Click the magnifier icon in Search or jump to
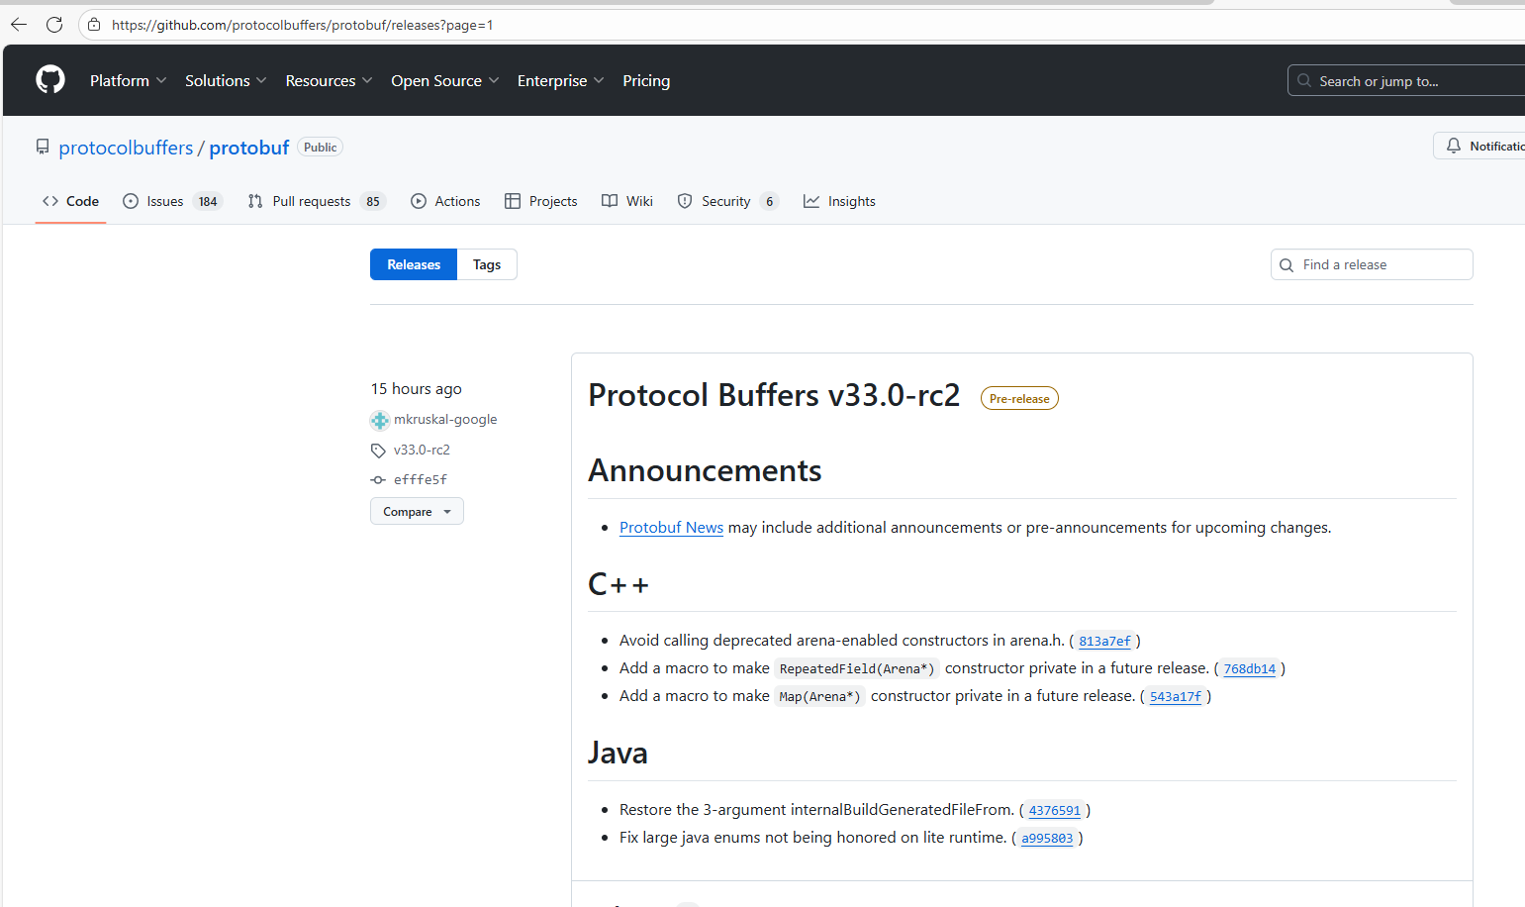This screenshot has height=907, width=1525. tap(1304, 80)
